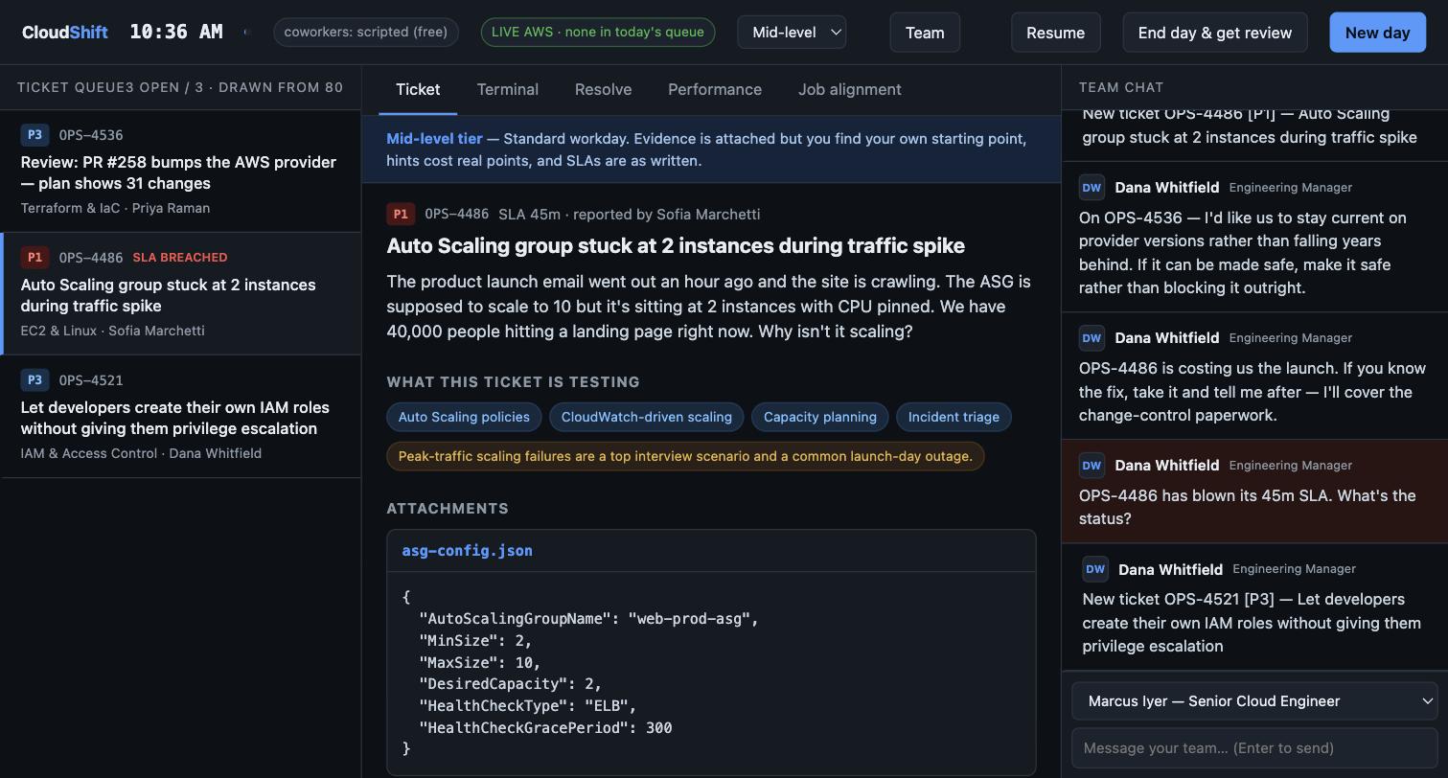This screenshot has height=778, width=1448.
Task: Open the Performance tab
Action: (715, 89)
